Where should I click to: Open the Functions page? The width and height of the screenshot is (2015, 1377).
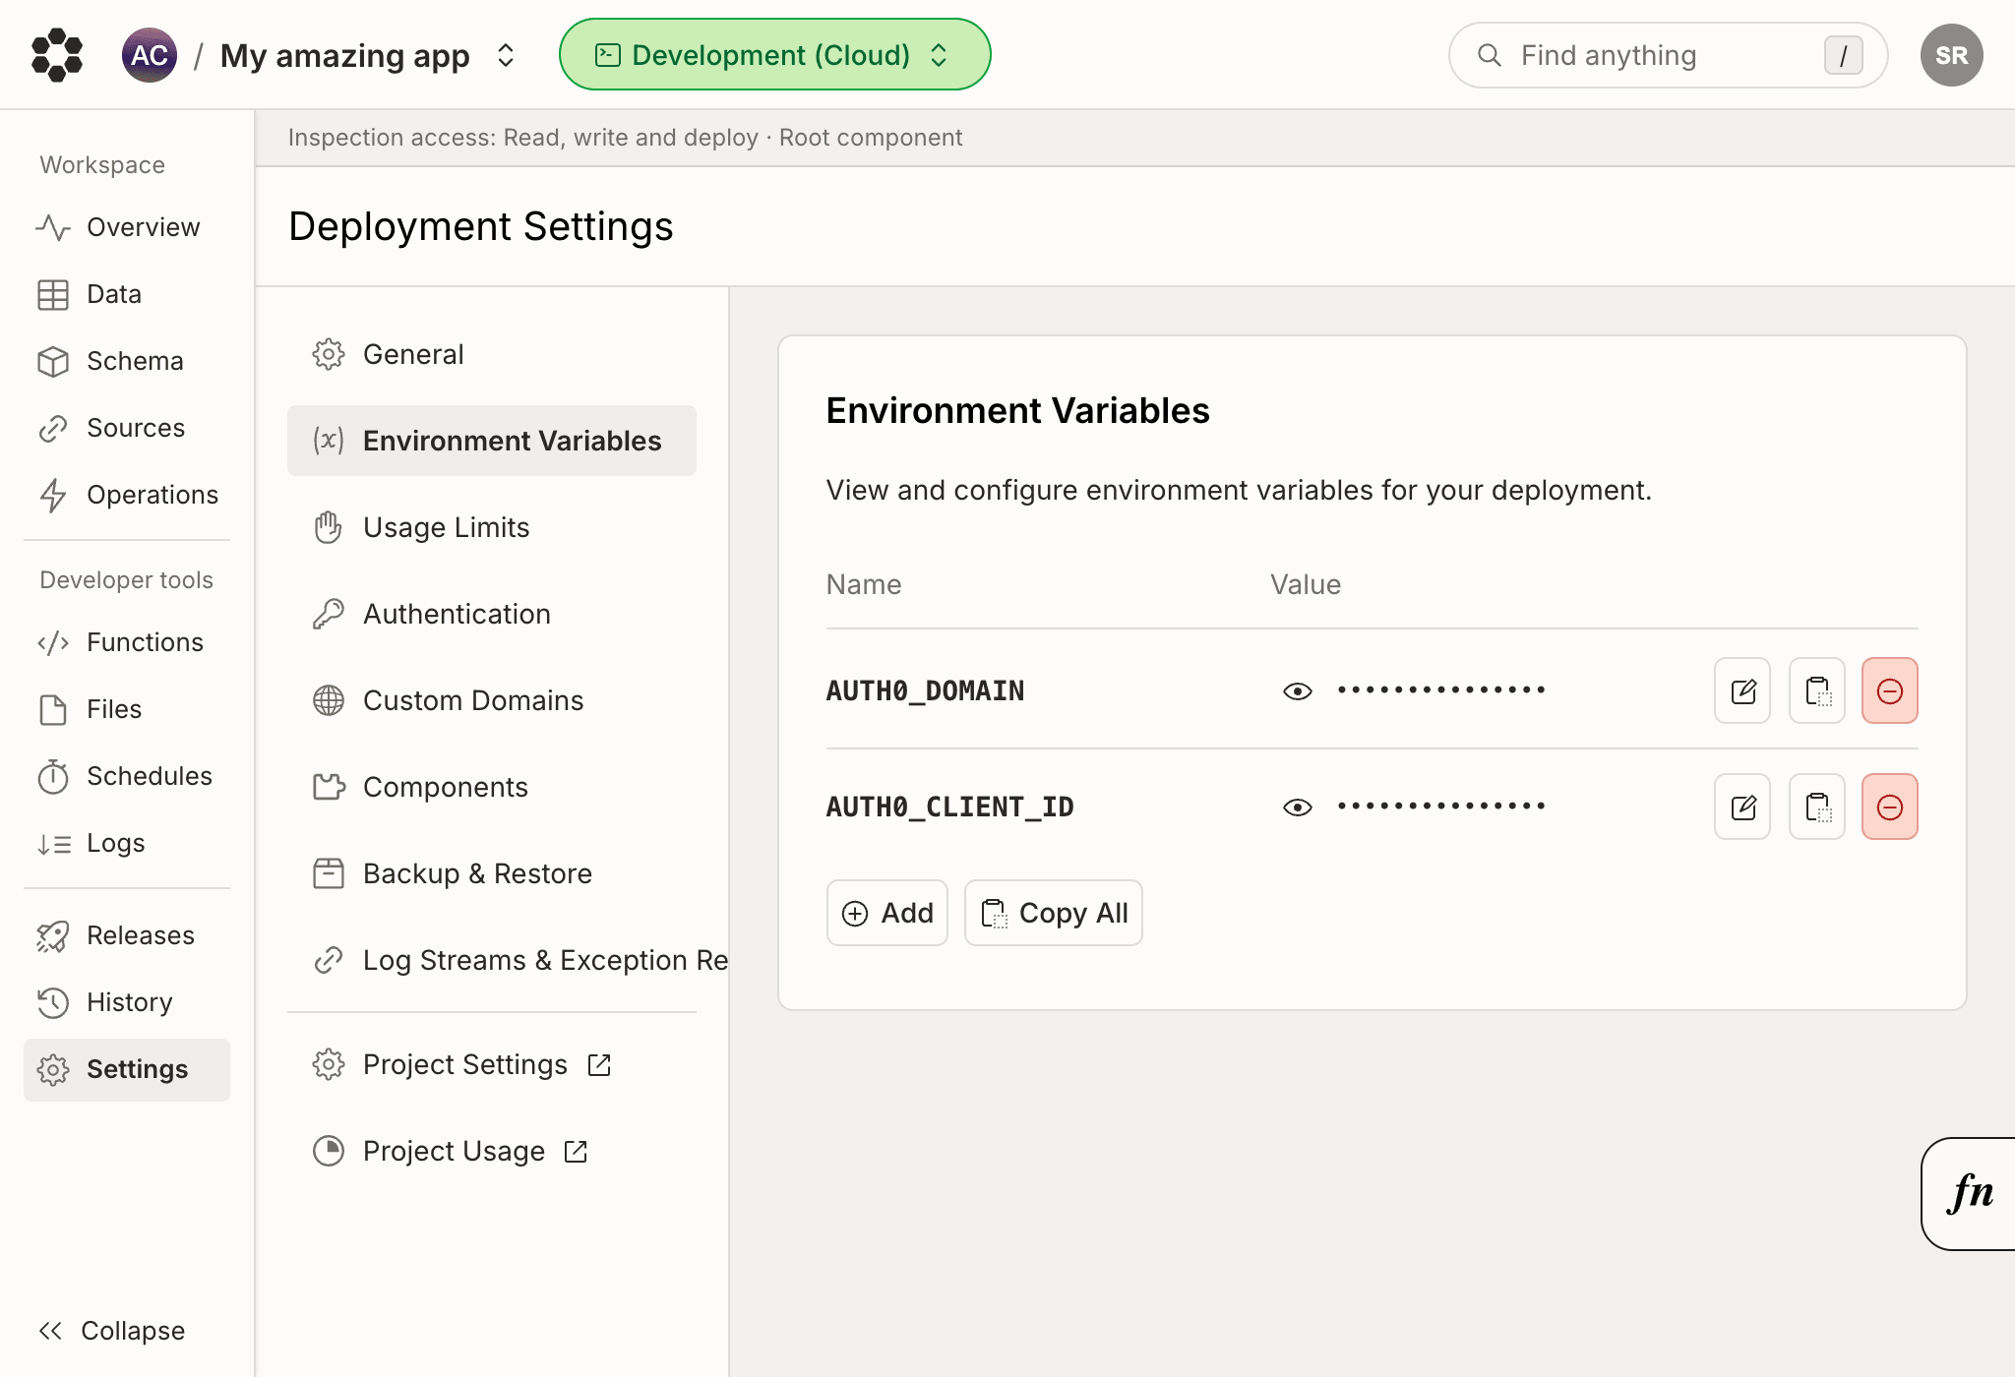(x=127, y=642)
